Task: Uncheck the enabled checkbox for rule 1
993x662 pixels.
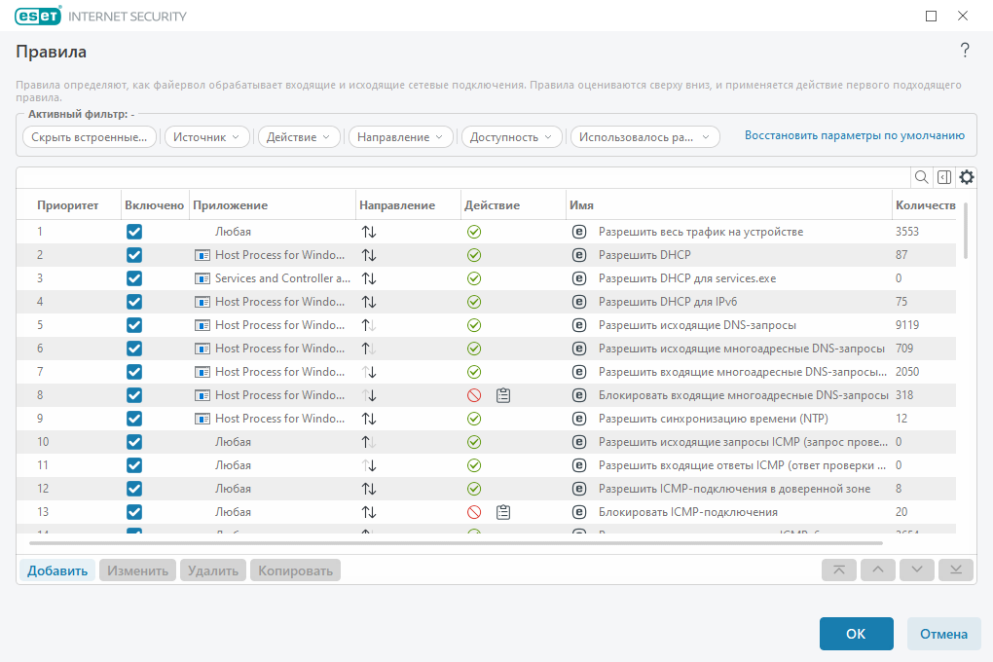Action: tap(134, 232)
